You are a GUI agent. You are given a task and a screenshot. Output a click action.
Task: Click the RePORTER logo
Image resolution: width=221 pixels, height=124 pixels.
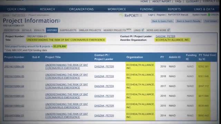click(x=131, y=15)
